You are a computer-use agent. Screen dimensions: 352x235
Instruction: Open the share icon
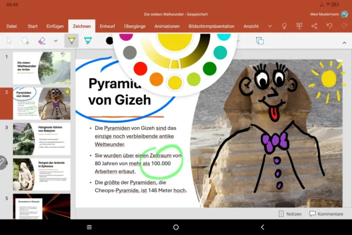pyautogui.click(x=314, y=26)
